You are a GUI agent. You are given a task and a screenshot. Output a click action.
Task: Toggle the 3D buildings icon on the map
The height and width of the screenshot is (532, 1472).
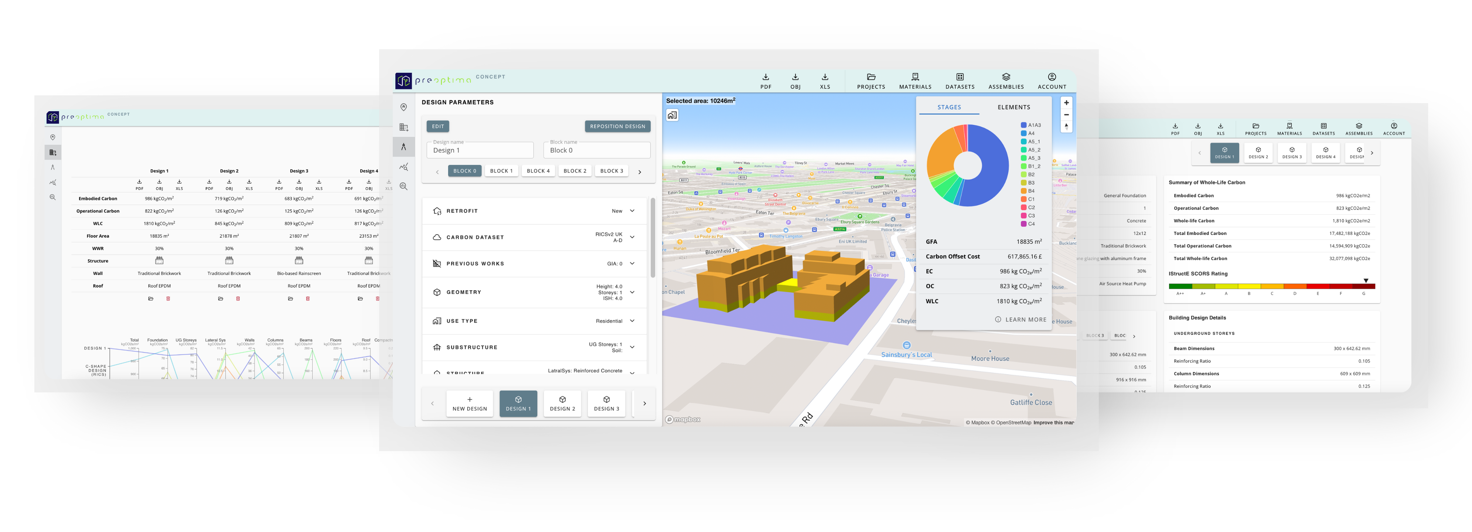[x=672, y=115]
